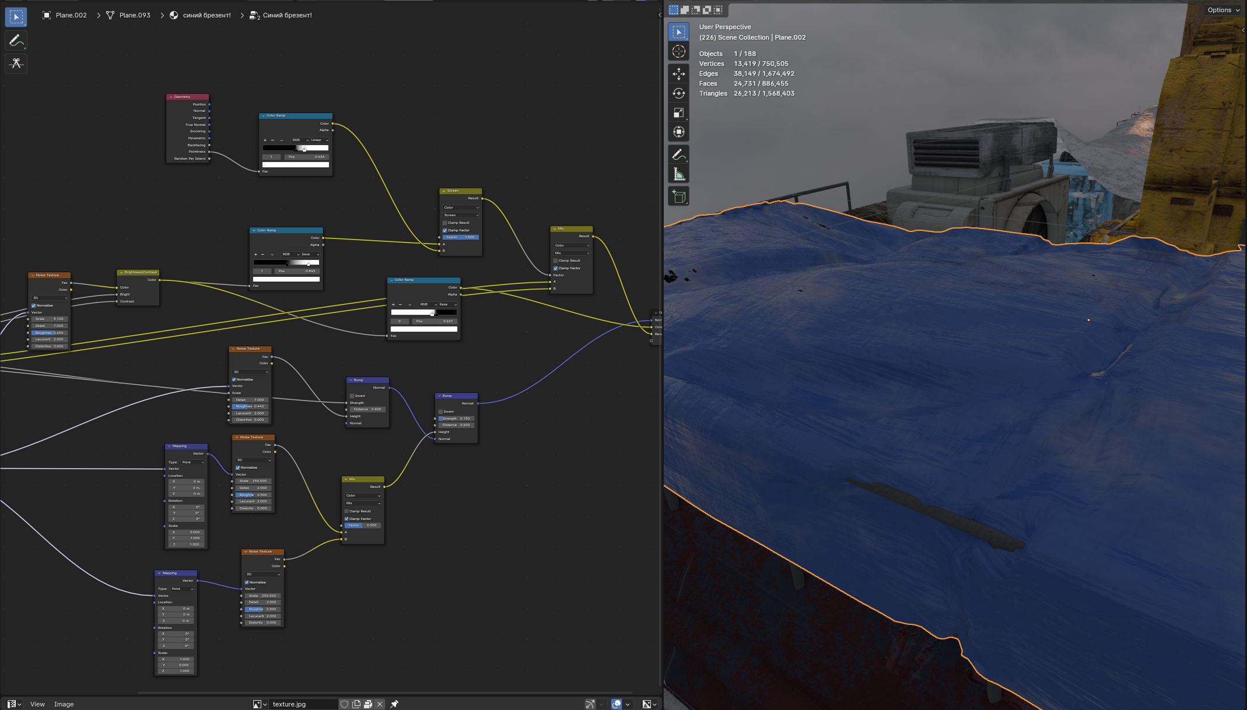Screen dimensions: 1247x710
Task: Open Screen blend mode dropdown on Screen node
Action: tap(461, 215)
